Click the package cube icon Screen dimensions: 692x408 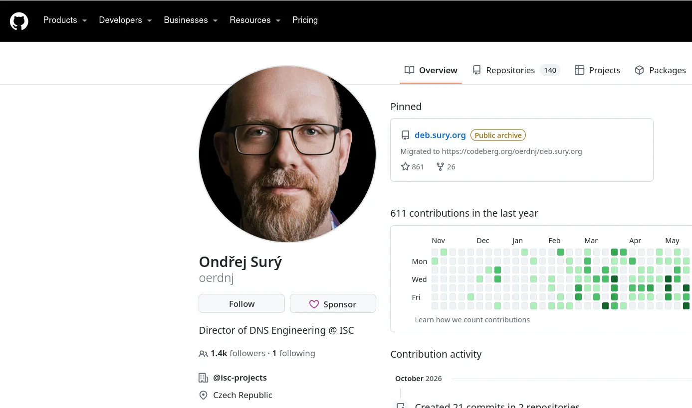point(639,70)
